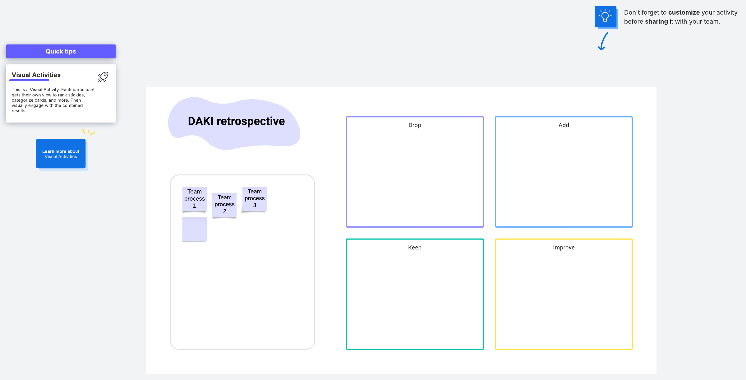Screen dimensions: 746x380
Task: Click the blue curved arrow icon
Action: [603, 42]
